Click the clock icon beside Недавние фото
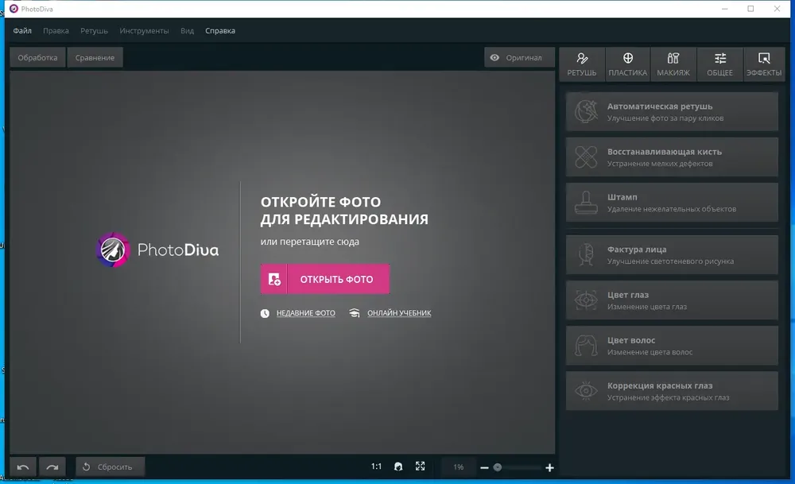 265,313
